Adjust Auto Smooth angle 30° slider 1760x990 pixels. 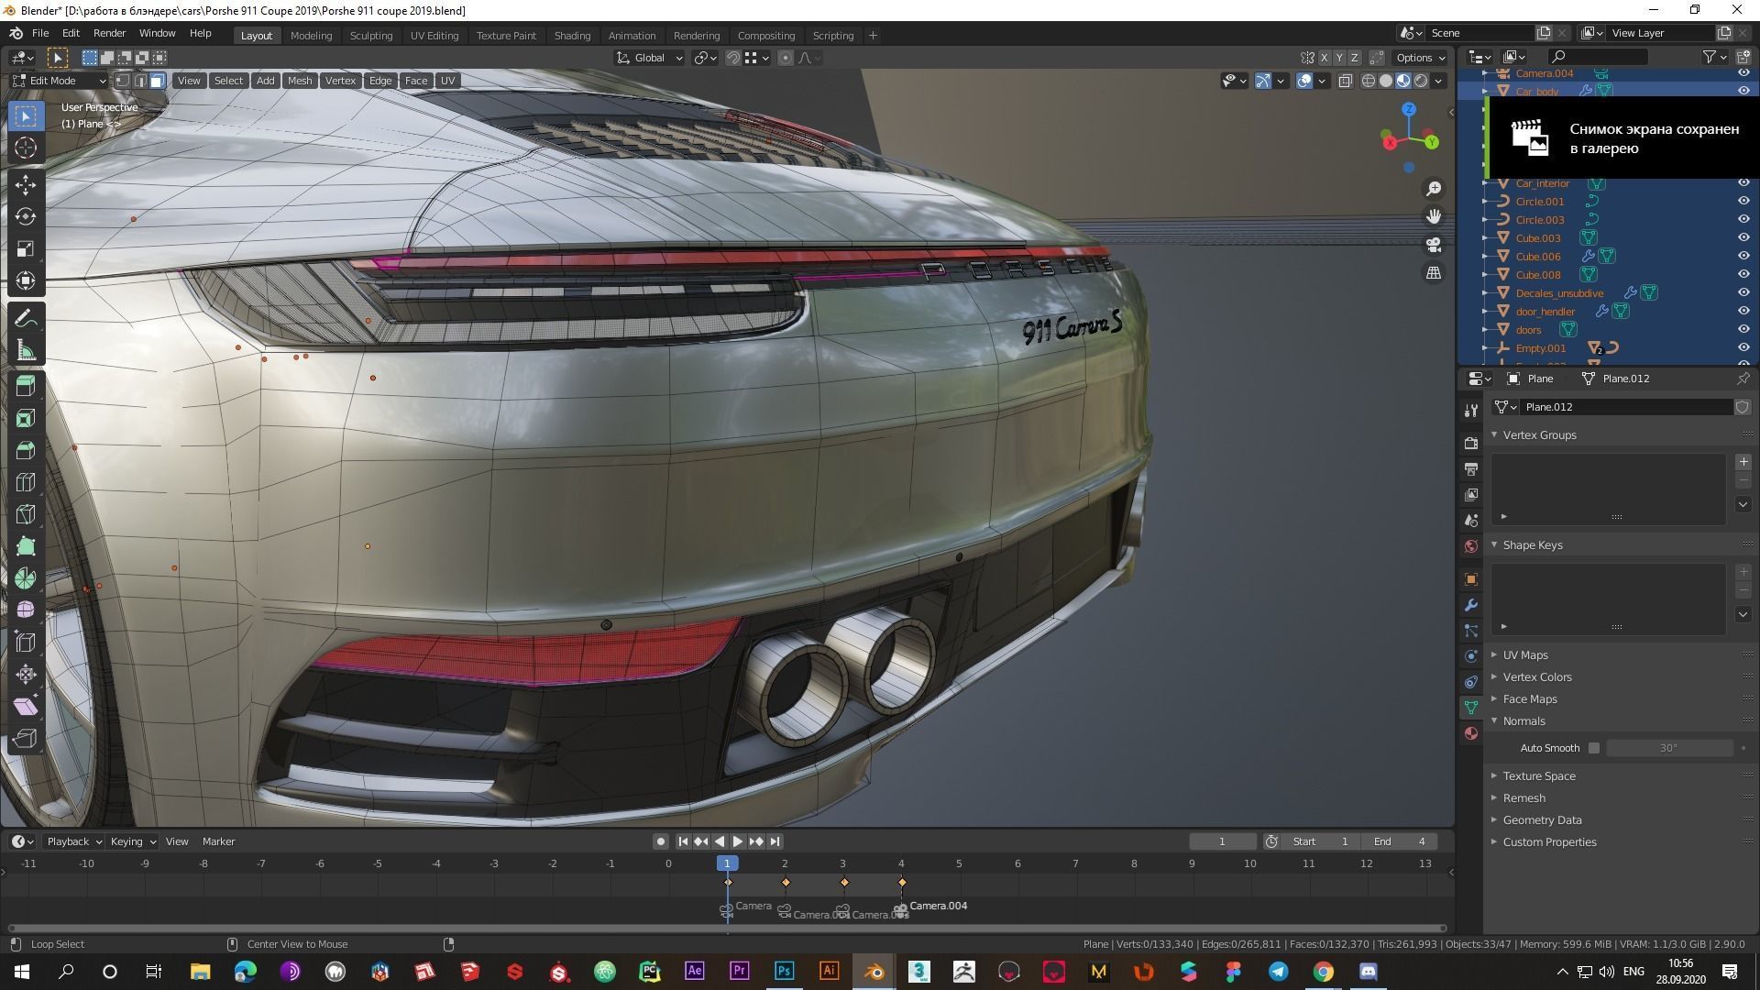click(x=1669, y=748)
